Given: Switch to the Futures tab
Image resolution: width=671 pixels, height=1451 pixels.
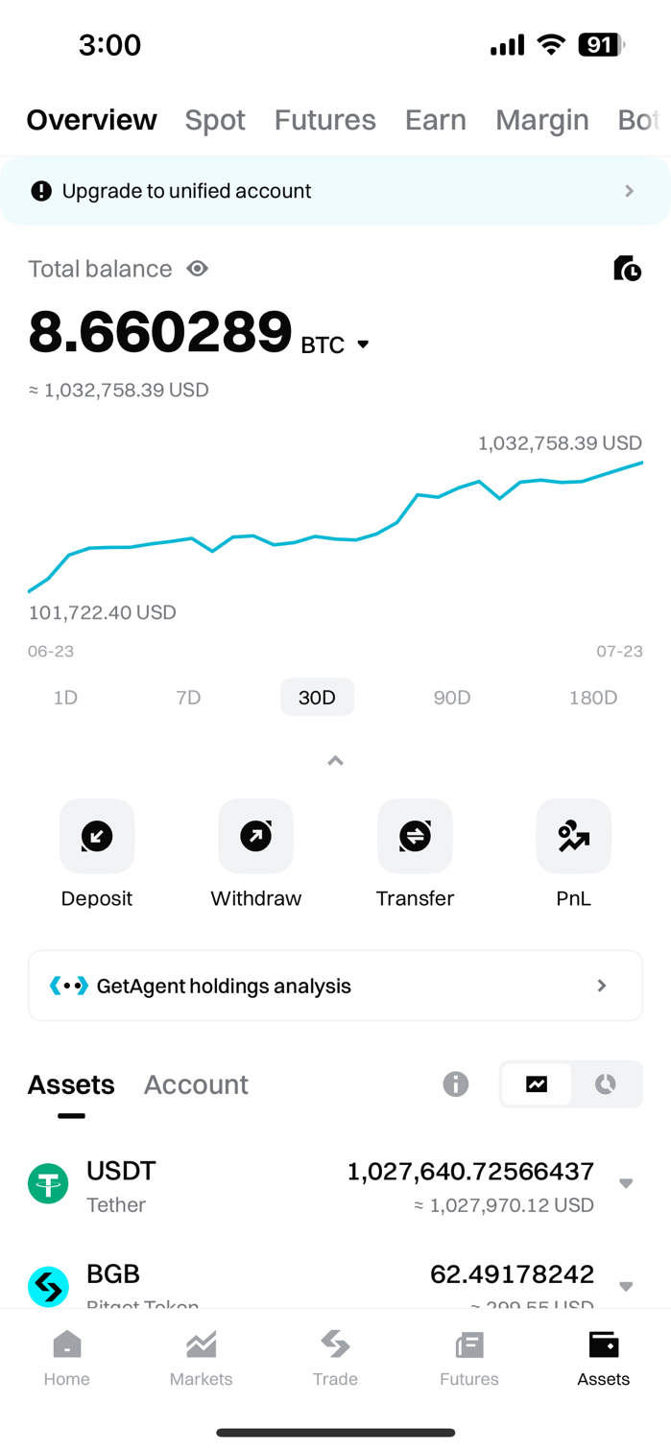Looking at the screenshot, I should [x=324, y=120].
